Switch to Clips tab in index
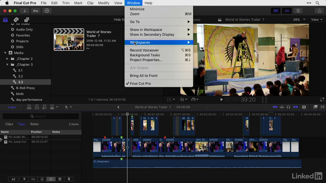Image resolution: width=326 pixels, height=183 pixels. [x=9, y=124]
